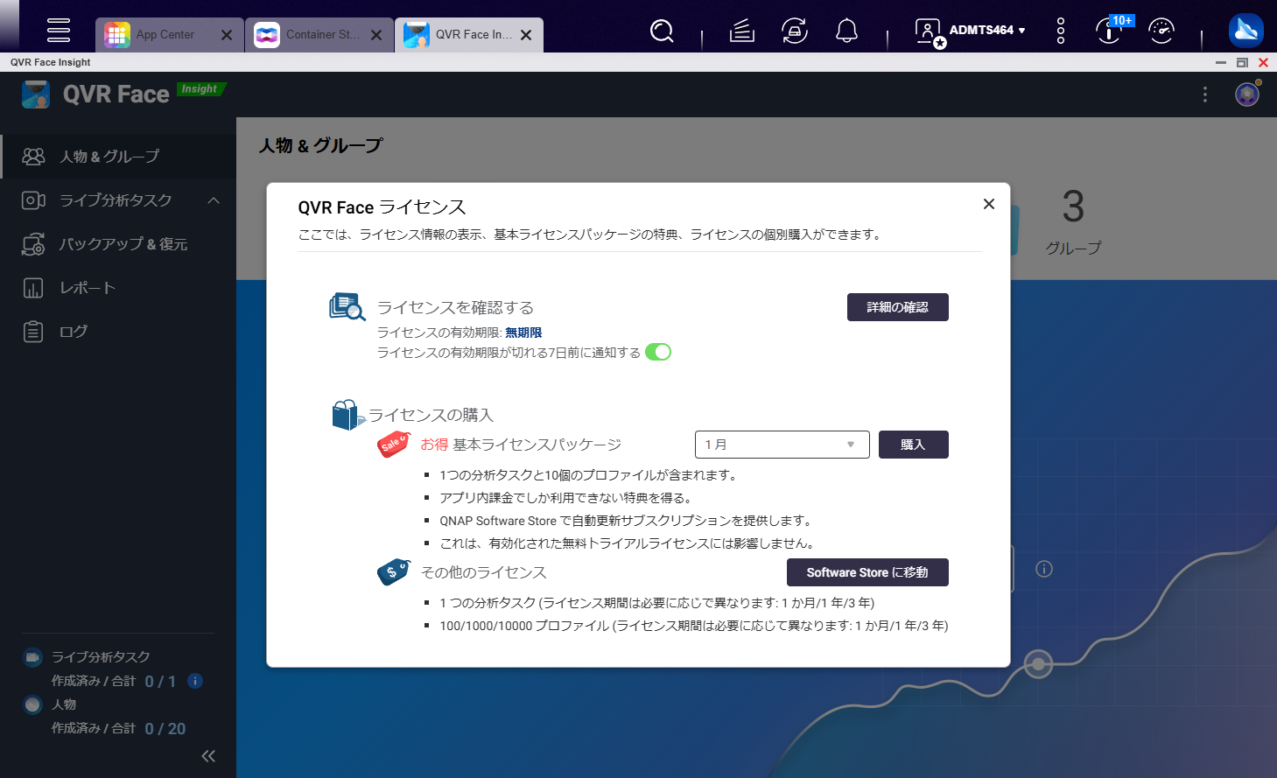Open the info icon with 10+ badge

pos(1110,32)
